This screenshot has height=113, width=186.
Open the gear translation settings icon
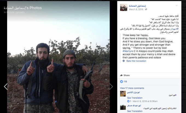124,61
